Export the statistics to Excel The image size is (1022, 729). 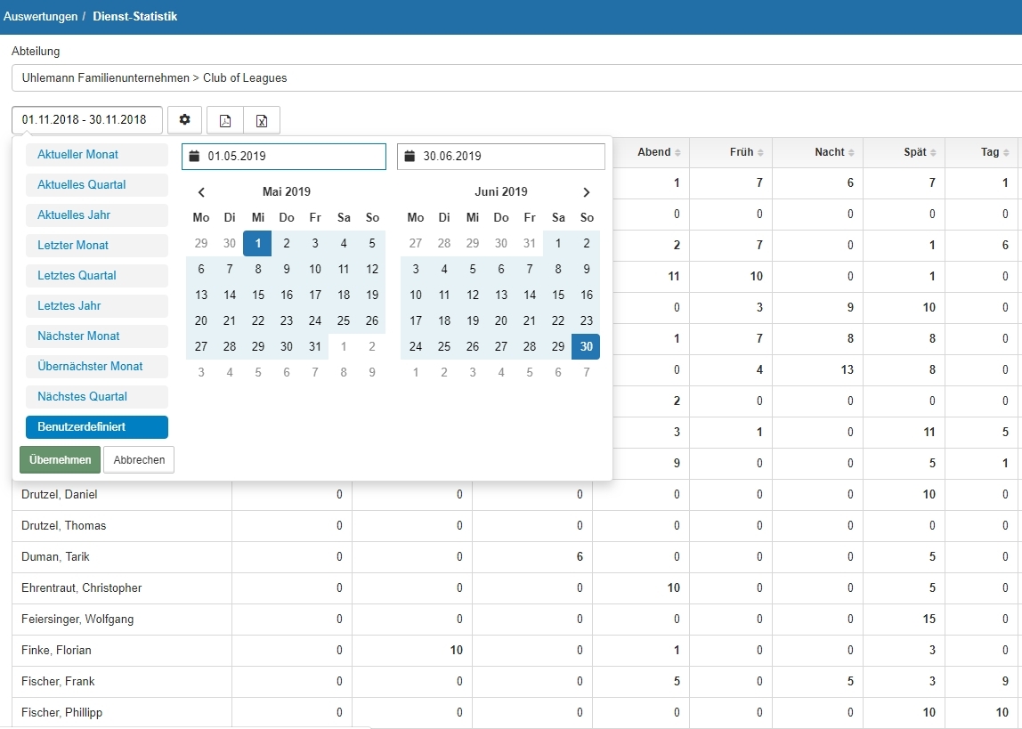(262, 120)
